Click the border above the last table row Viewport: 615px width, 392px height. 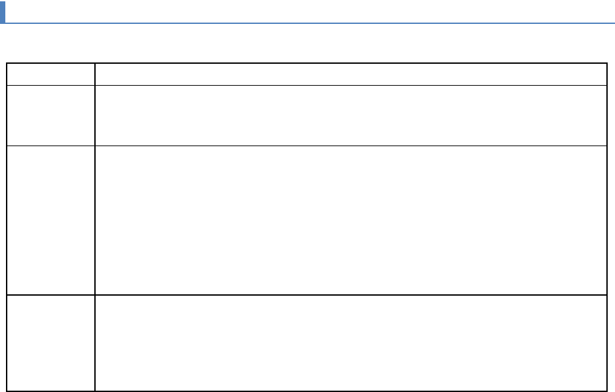click(x=351, y=295)
